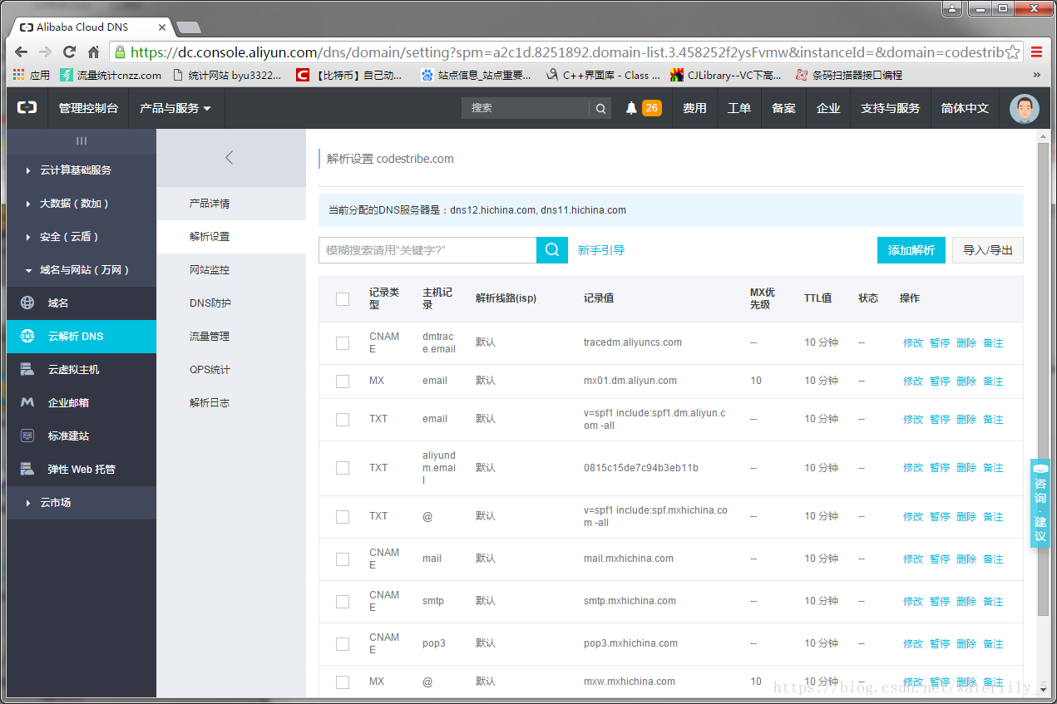Open the user avatar profile

tap(1024, 108)
